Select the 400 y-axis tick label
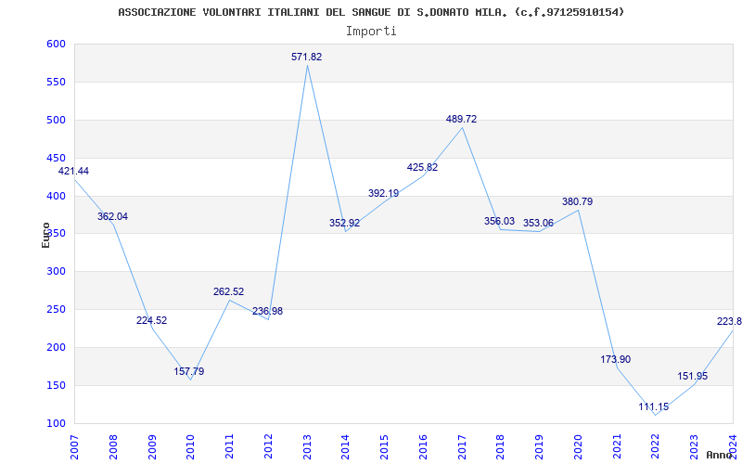The height and width of the screenshot is (464, 742). pyautogui.click(x=56, y=196)
